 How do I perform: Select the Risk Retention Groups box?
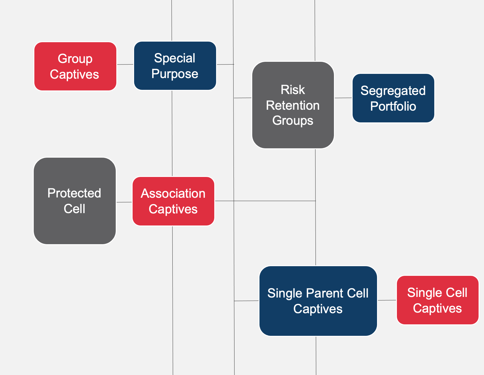(x=293, y=105)
